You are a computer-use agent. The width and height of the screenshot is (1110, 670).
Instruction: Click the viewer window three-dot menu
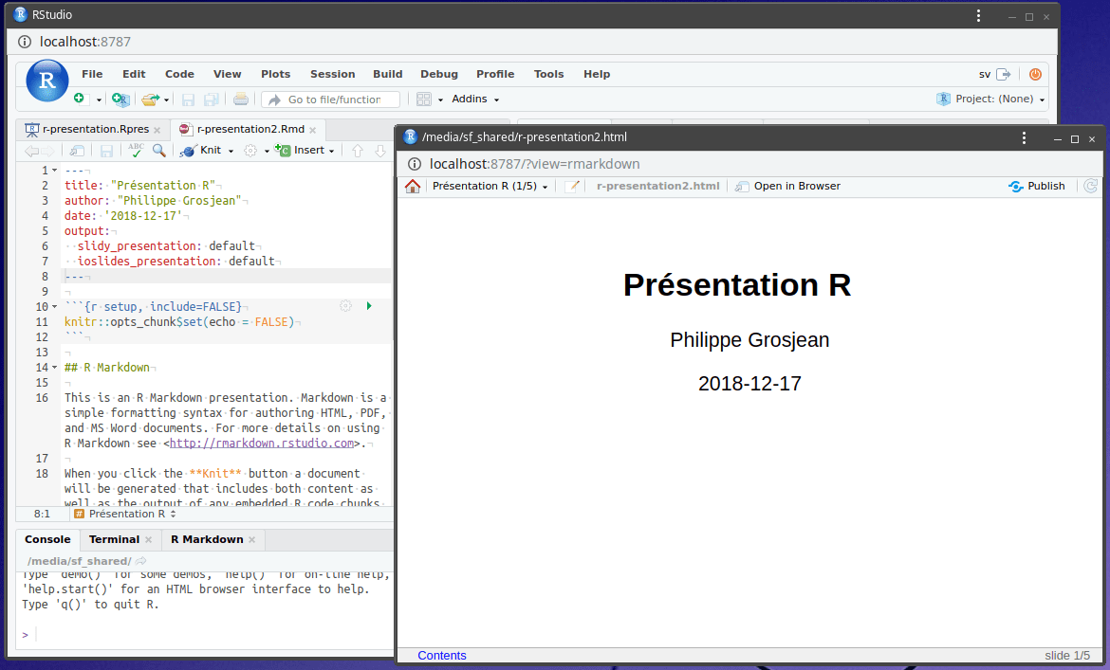point(1024,137)
